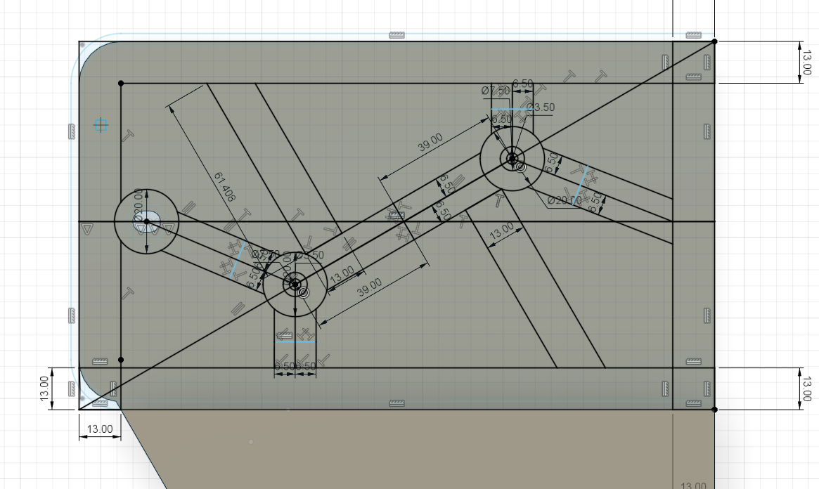Select the concentric constraint icon by the bottom circle

click(304, 293)
